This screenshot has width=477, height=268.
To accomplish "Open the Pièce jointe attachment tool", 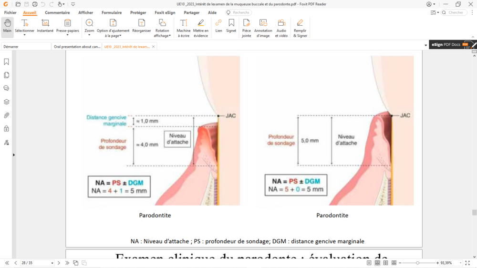I will click(246, 28).
